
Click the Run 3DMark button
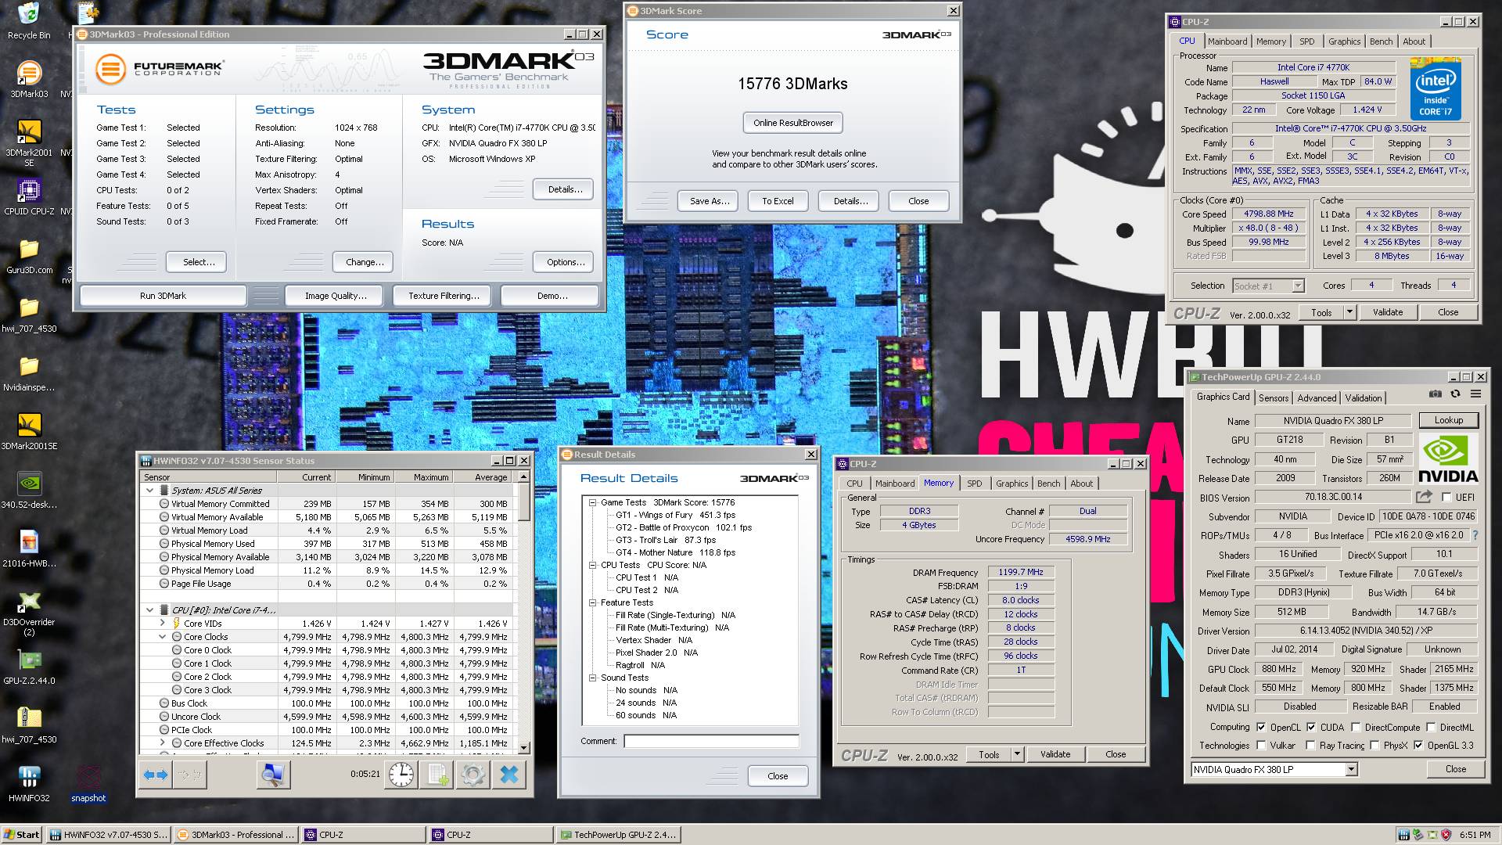[x=163, y=296]
